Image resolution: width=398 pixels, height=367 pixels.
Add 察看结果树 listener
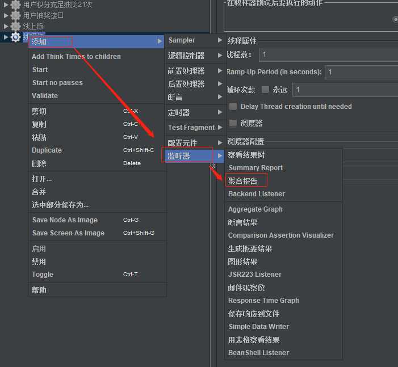(283, 155)
